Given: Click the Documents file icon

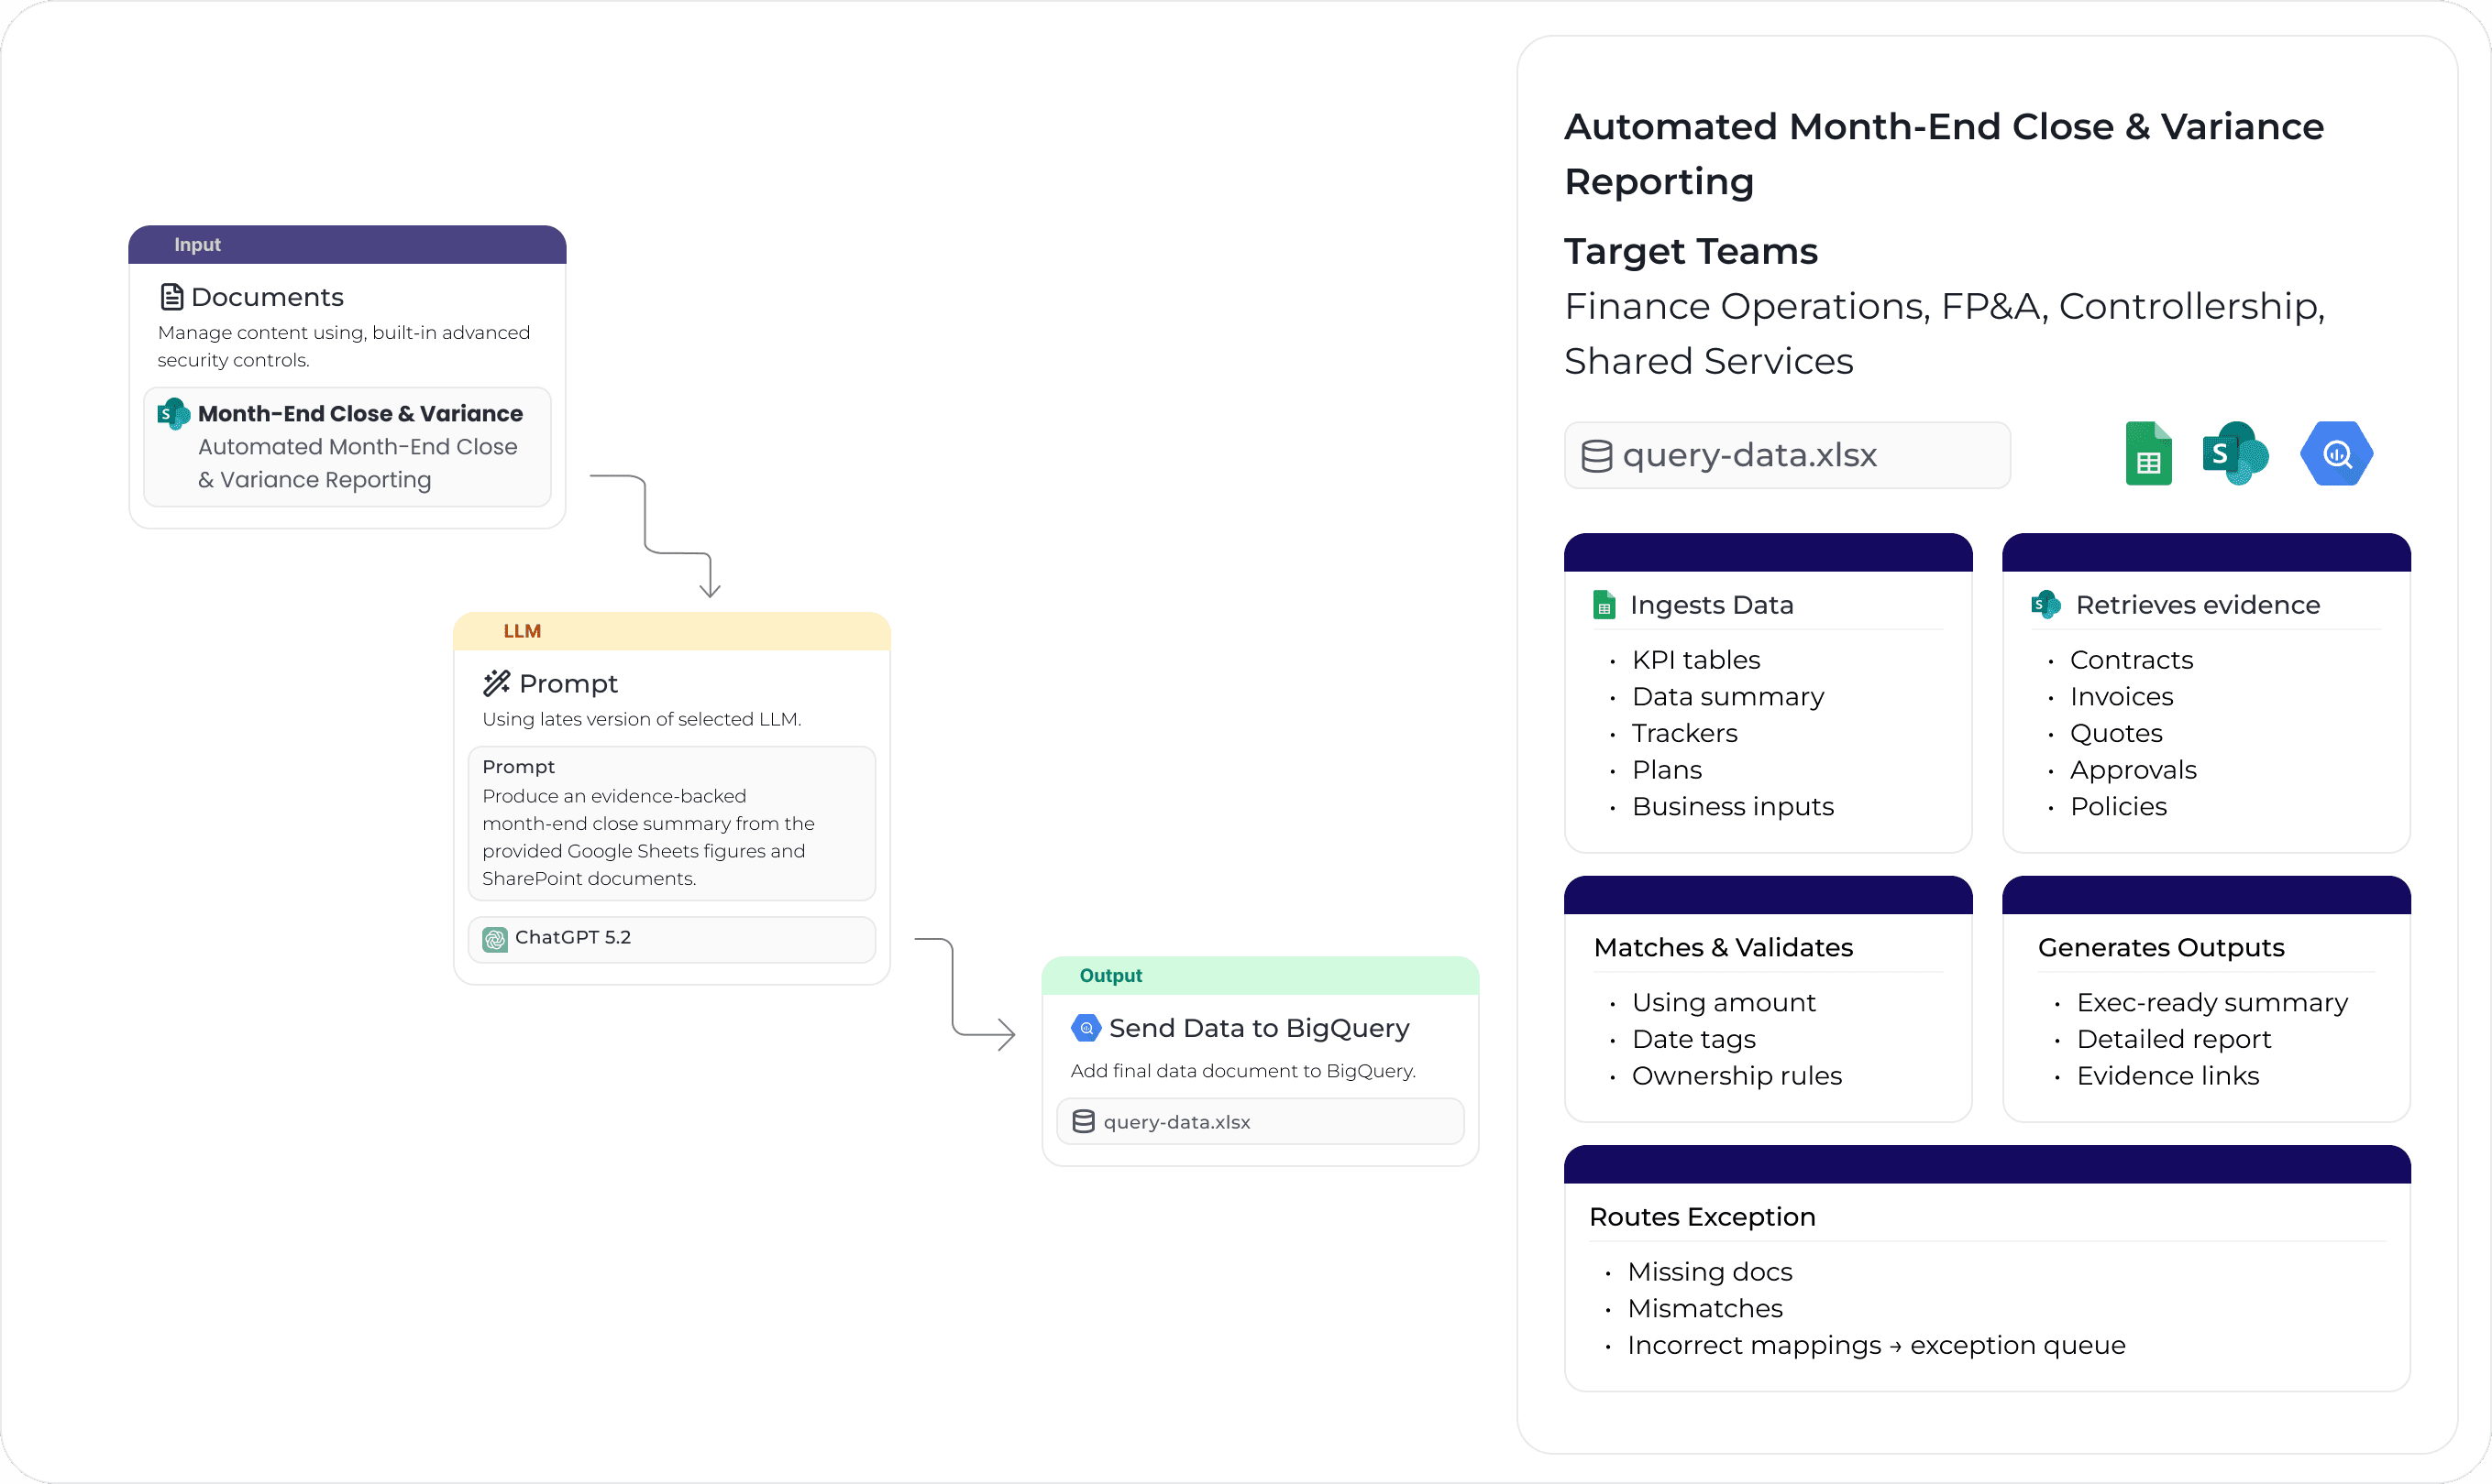Looking at the screenshot, I should [171, 297].
